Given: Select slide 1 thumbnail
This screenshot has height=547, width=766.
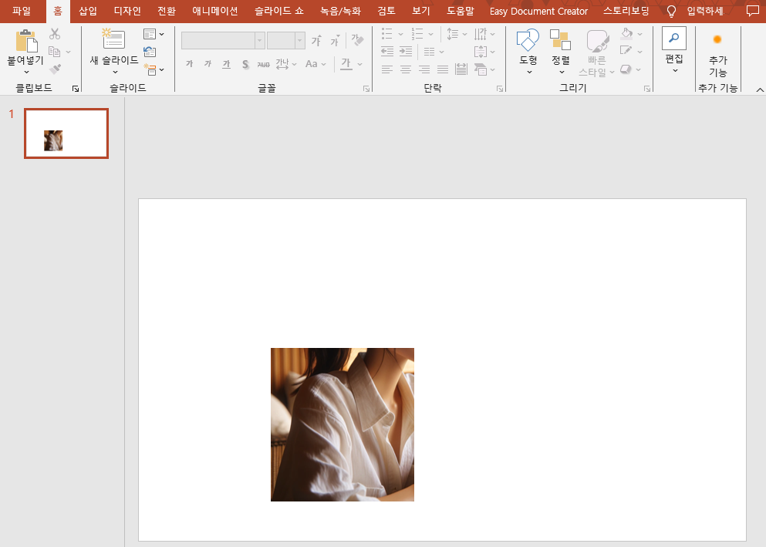Looking at the screenshot, I should click(66, 133).
